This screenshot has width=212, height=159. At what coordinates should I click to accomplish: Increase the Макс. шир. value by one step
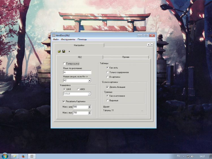click(x=89, y=106)
